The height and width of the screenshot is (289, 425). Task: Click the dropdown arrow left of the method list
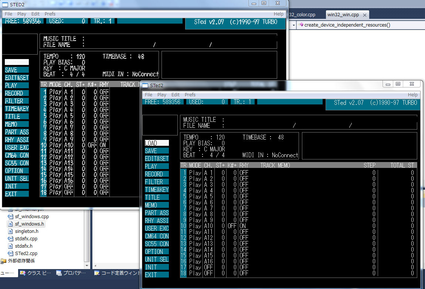pyautogui.click(x=293, y=25)
